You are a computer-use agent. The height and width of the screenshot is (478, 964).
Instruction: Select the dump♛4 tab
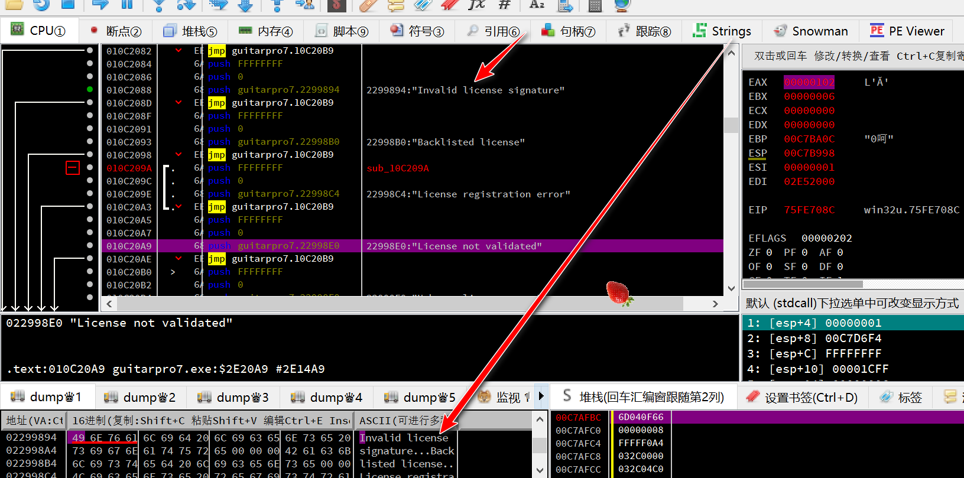[326, 397]
